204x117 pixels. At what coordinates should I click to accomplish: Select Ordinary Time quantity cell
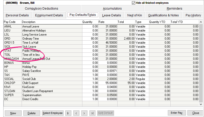[x=90, y=39]
